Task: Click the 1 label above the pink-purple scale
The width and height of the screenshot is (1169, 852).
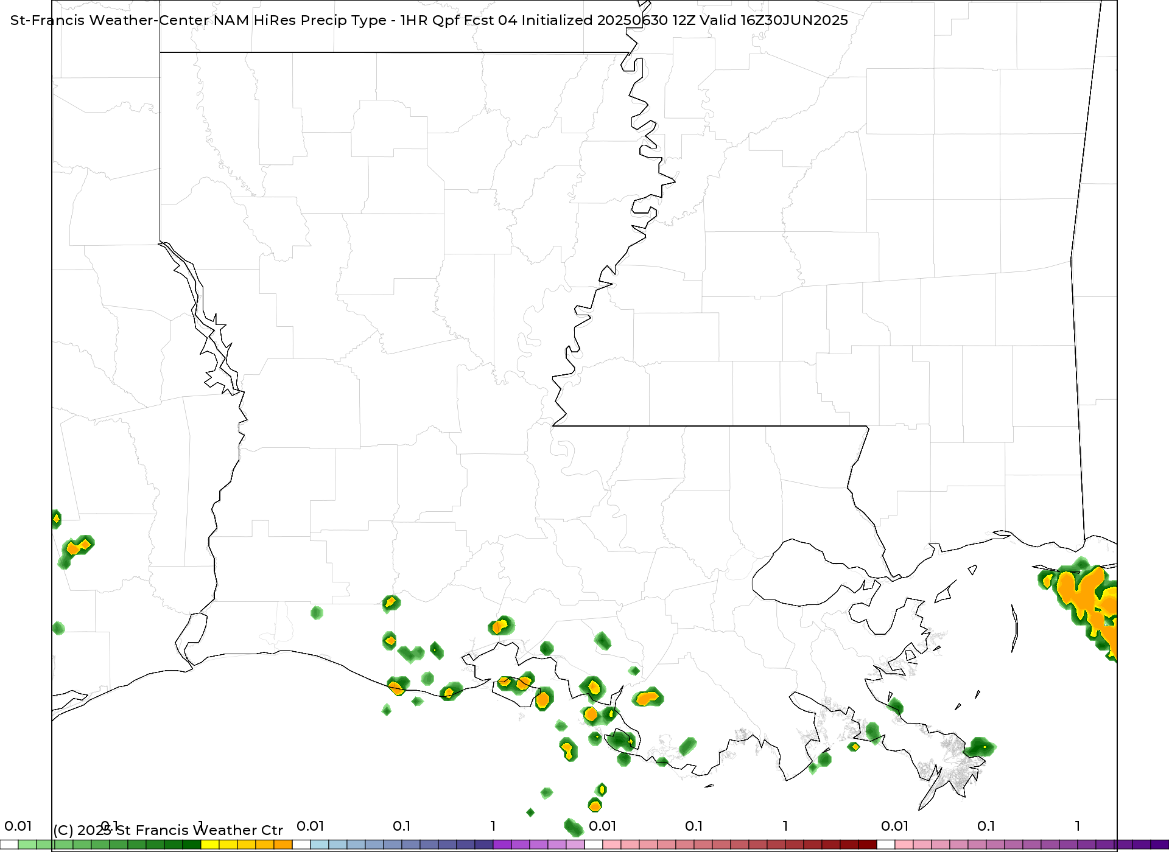Action: tap(1078, 826)
